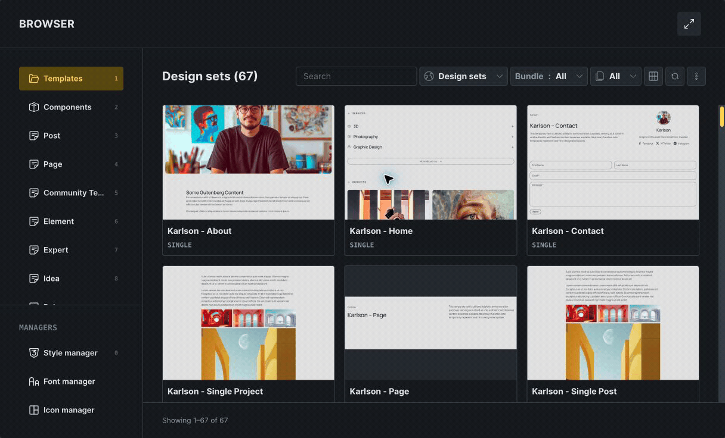The image size is (725, 438).
Task: Click the Karlson - Single Post title
Action: 574,392
